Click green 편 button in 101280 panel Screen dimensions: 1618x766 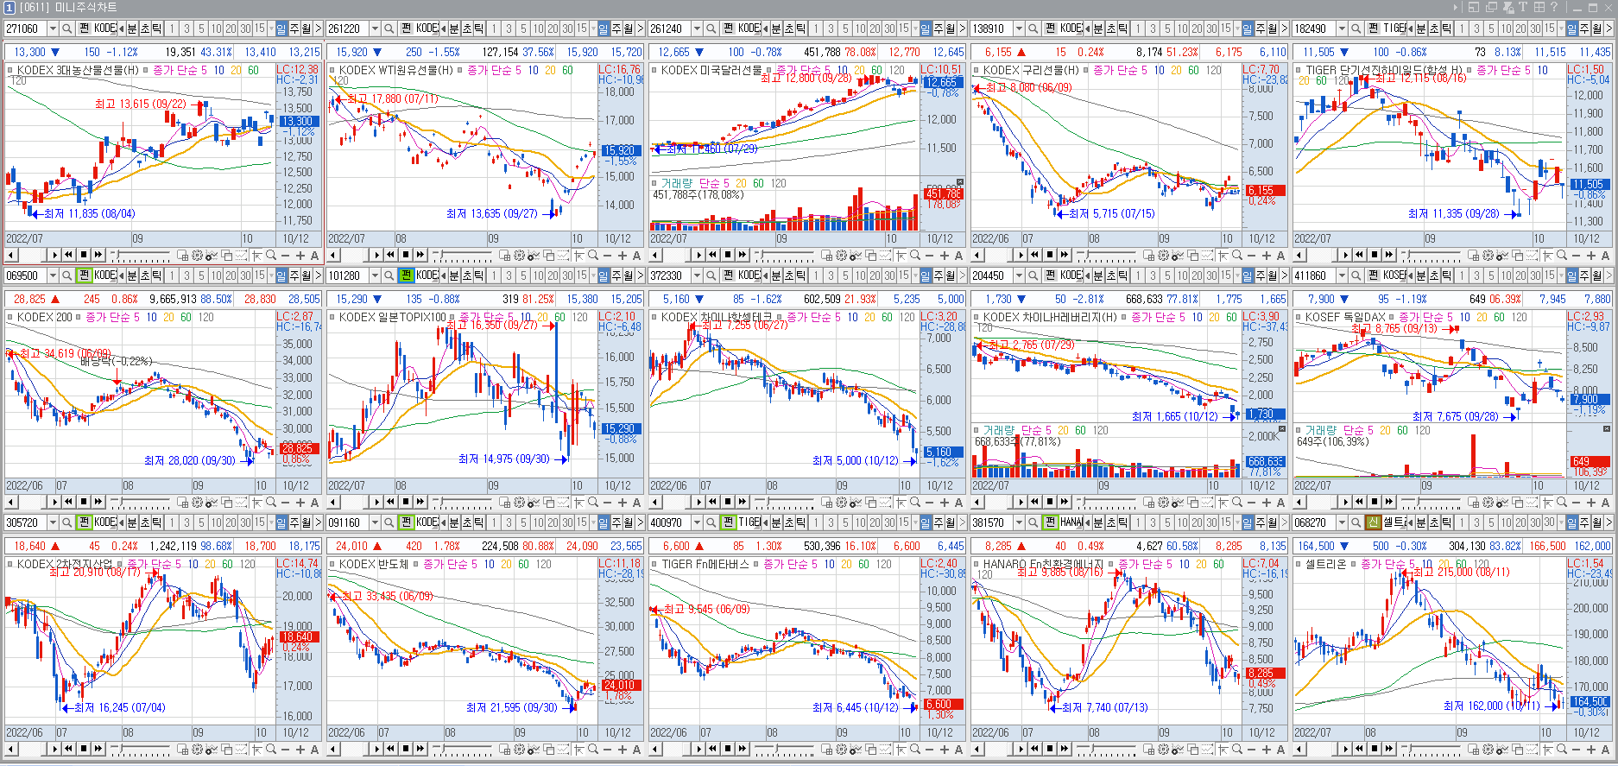pos(406,275)
